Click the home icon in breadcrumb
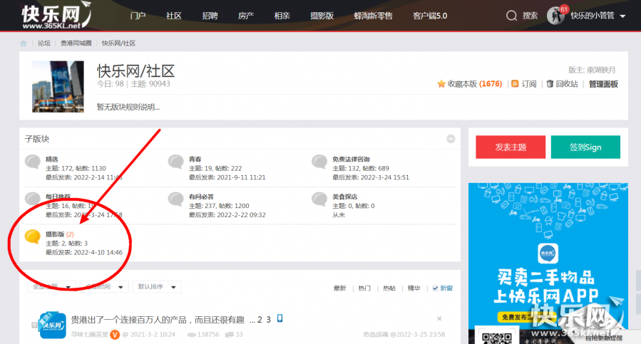The width and height of the screenshot is (641, 344). point(24,43)
